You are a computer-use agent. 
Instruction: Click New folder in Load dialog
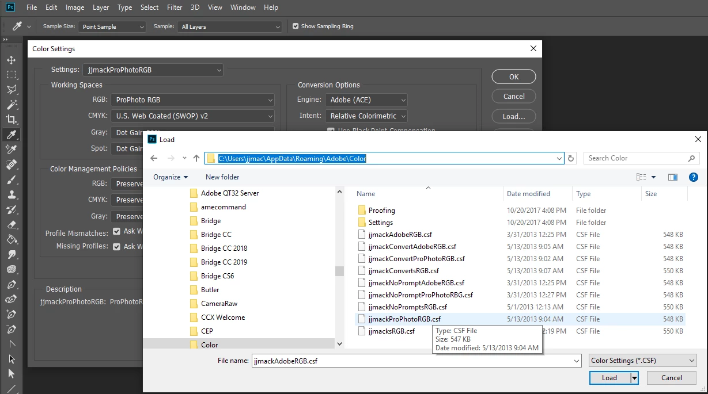click(x=222, y=177)
